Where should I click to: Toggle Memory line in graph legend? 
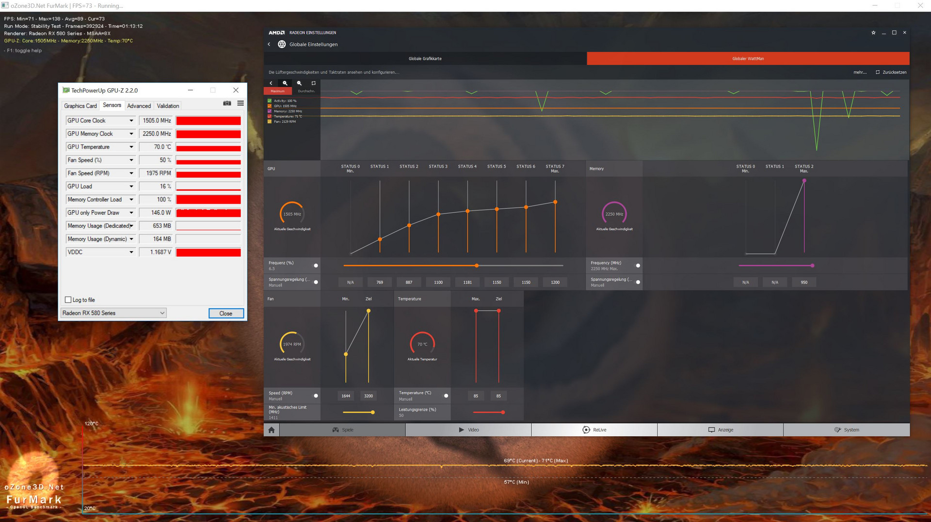(270, 111)
